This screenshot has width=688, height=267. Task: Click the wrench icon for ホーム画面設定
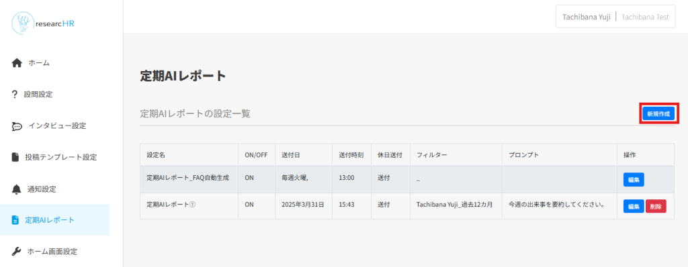click(16, 251)
